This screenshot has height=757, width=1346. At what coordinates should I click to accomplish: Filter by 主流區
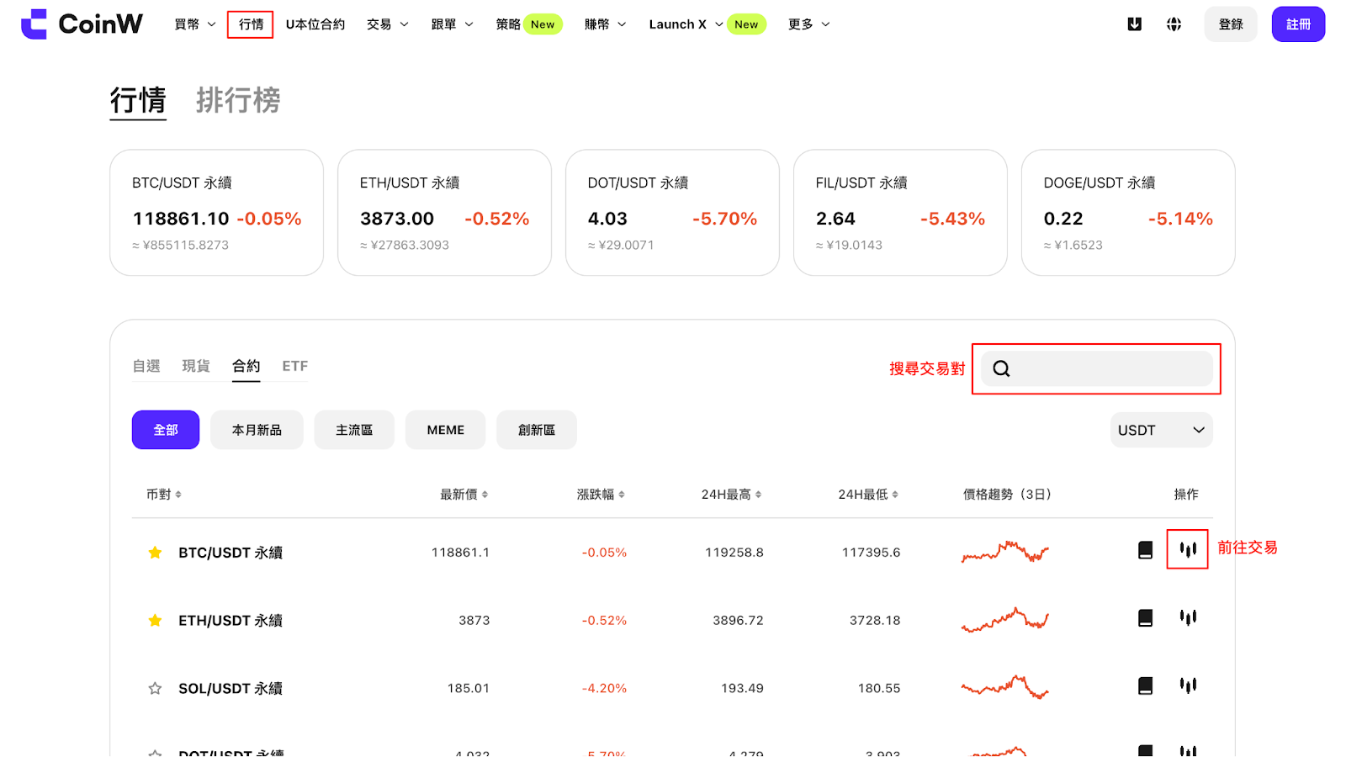pos(354,430)
